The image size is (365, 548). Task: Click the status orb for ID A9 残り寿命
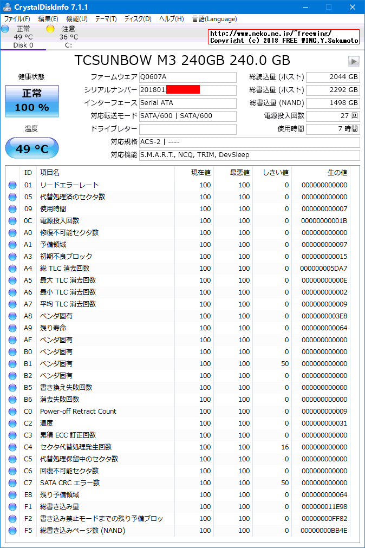(12, 328)
